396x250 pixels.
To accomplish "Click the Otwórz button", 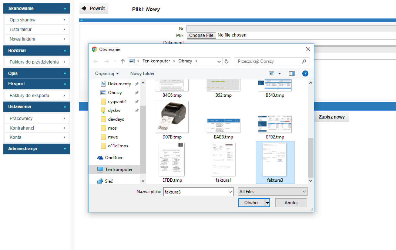I will click(x=251, y=203).
